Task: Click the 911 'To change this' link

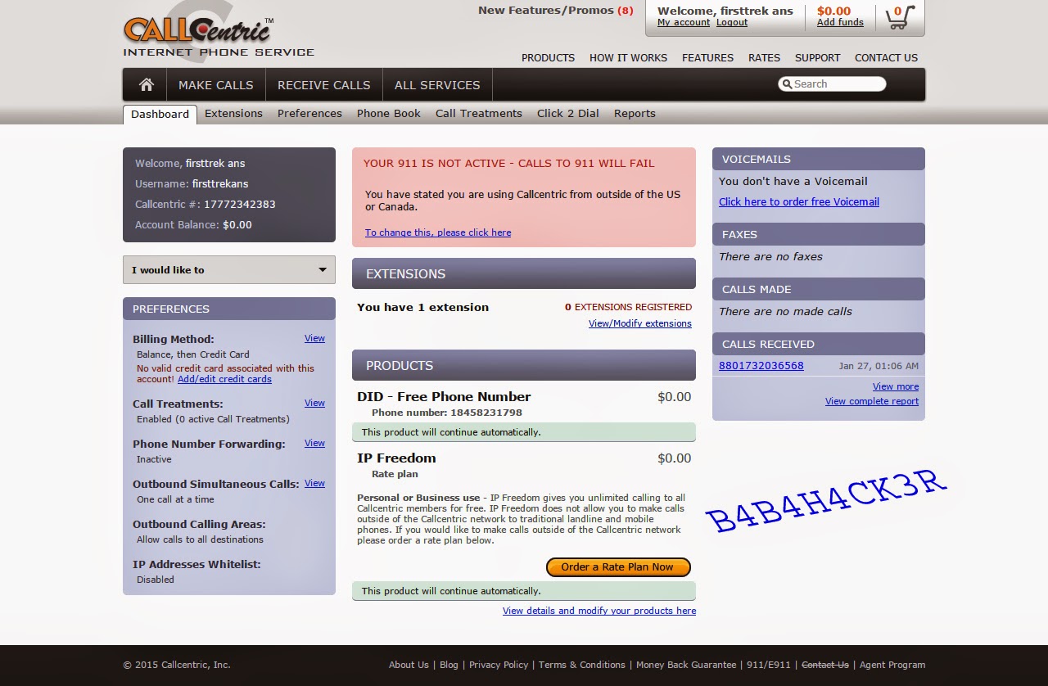Action: pyautogui.click(x=438, y=232)
